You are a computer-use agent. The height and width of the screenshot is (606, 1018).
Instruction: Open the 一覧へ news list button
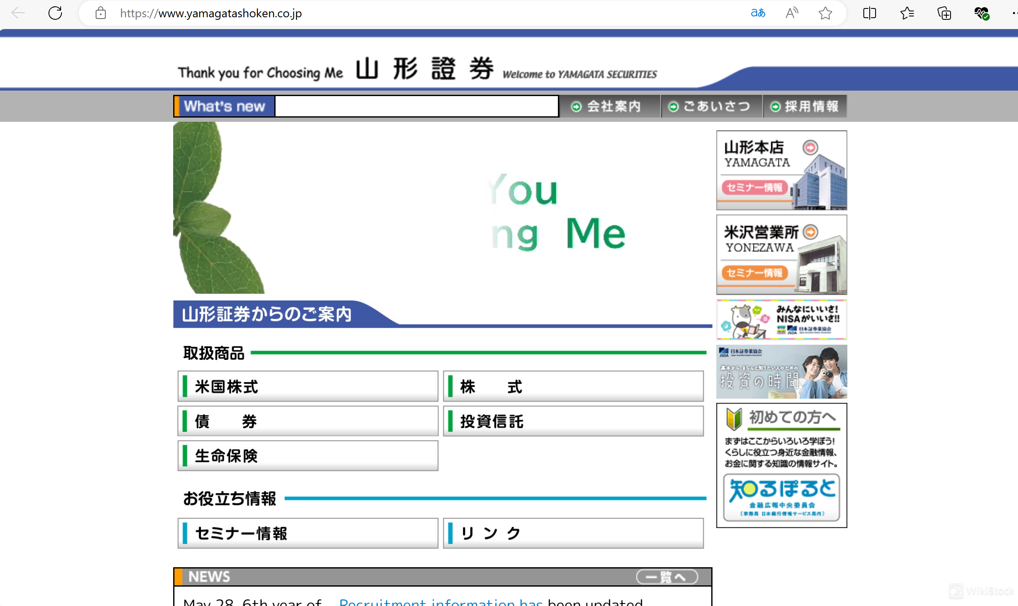pos(667,577)
